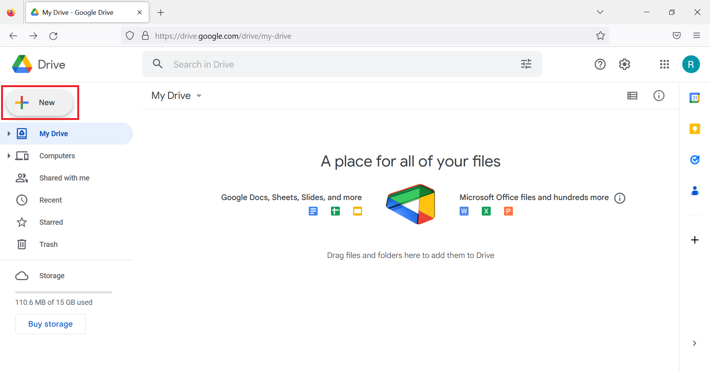Switch to list layout view
Image resolution: width=710 pixels, height=372 pixels.
tap(632, 96)
